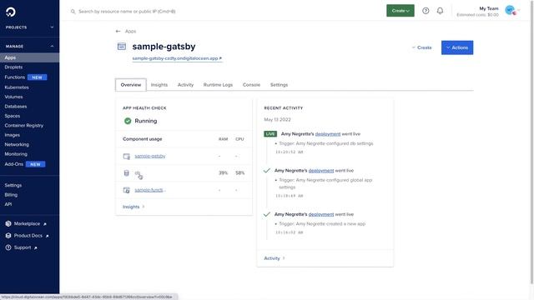
Task: Open the sample-gatsby component link
Action: [x=150, y=156]
